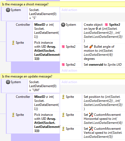Click the pink Sprite2 icon beside Set Bullet angle

63,47
